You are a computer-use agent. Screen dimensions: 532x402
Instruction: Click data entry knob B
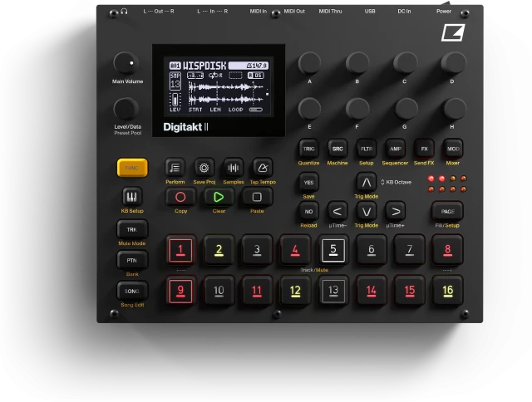pos(357,63)
